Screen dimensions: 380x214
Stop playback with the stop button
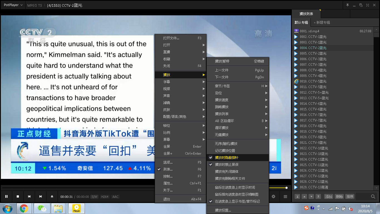click(18, 196)
